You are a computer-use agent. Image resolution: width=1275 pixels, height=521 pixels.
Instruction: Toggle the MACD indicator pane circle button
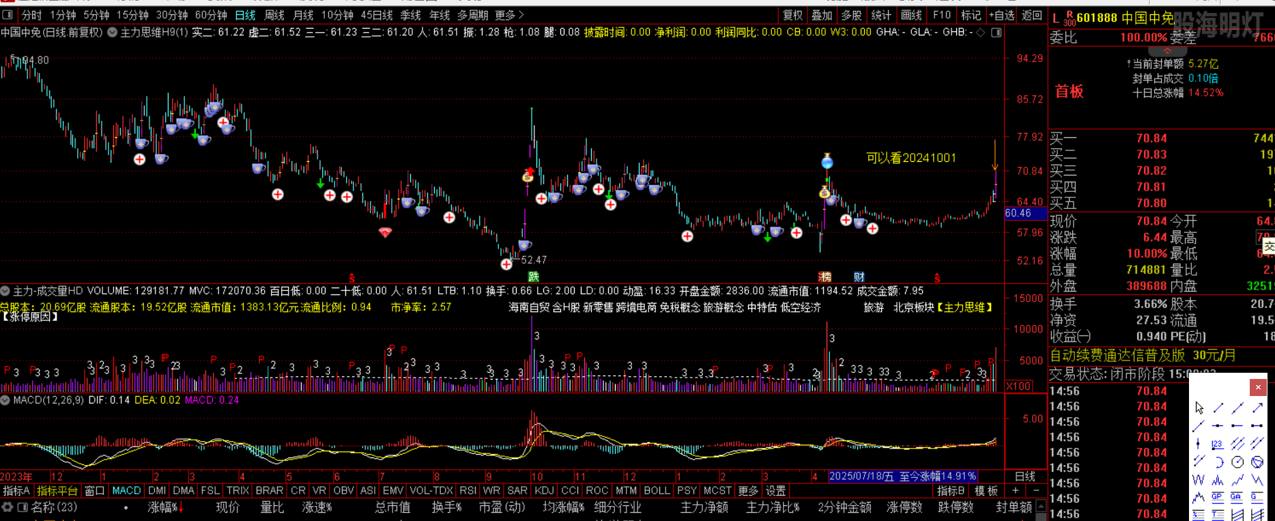coord(5,400)
